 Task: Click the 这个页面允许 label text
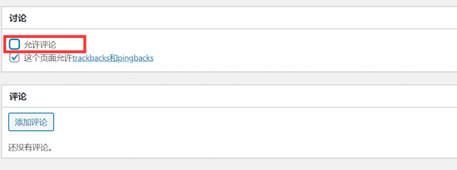[48, 58]
